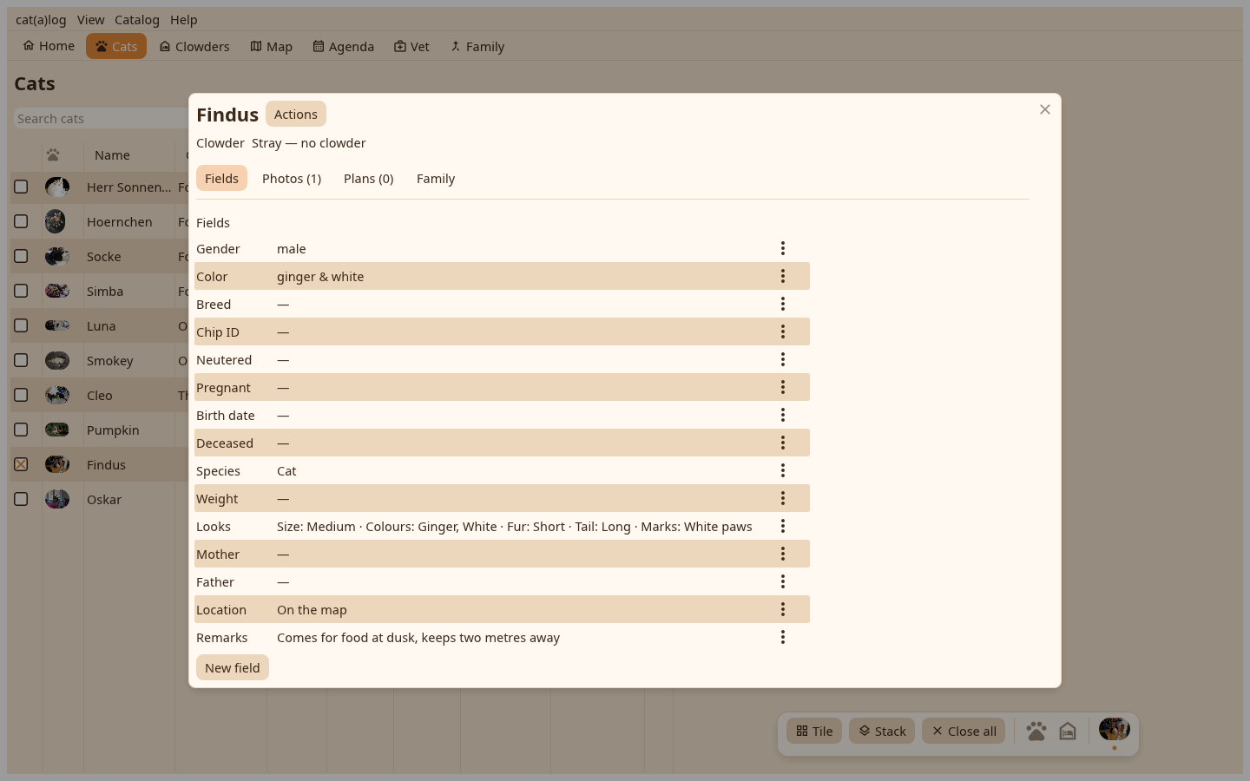This screenshot has width=1250, height=781.
Task: Click the clowder house icon in the dock
Action: pos(1068,732)
